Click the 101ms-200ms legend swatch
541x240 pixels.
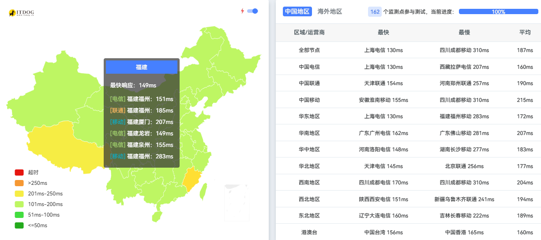point(19,204)
